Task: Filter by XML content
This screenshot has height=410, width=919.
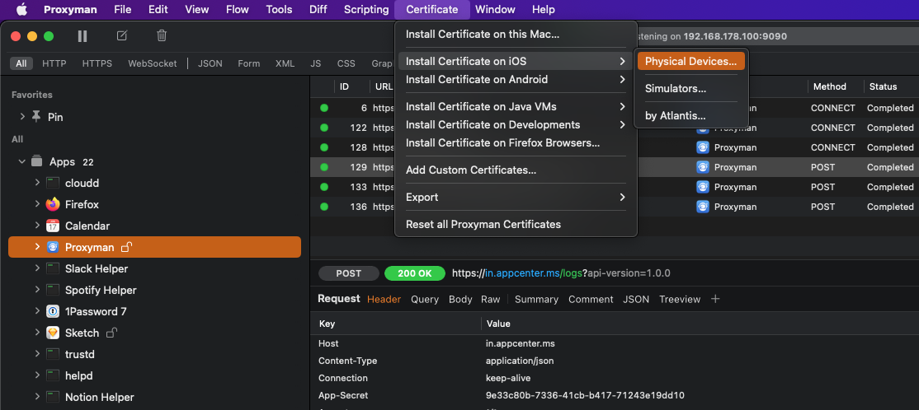Action: tap(285, 63)
